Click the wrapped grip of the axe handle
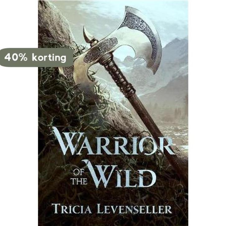 pos(120,76)
